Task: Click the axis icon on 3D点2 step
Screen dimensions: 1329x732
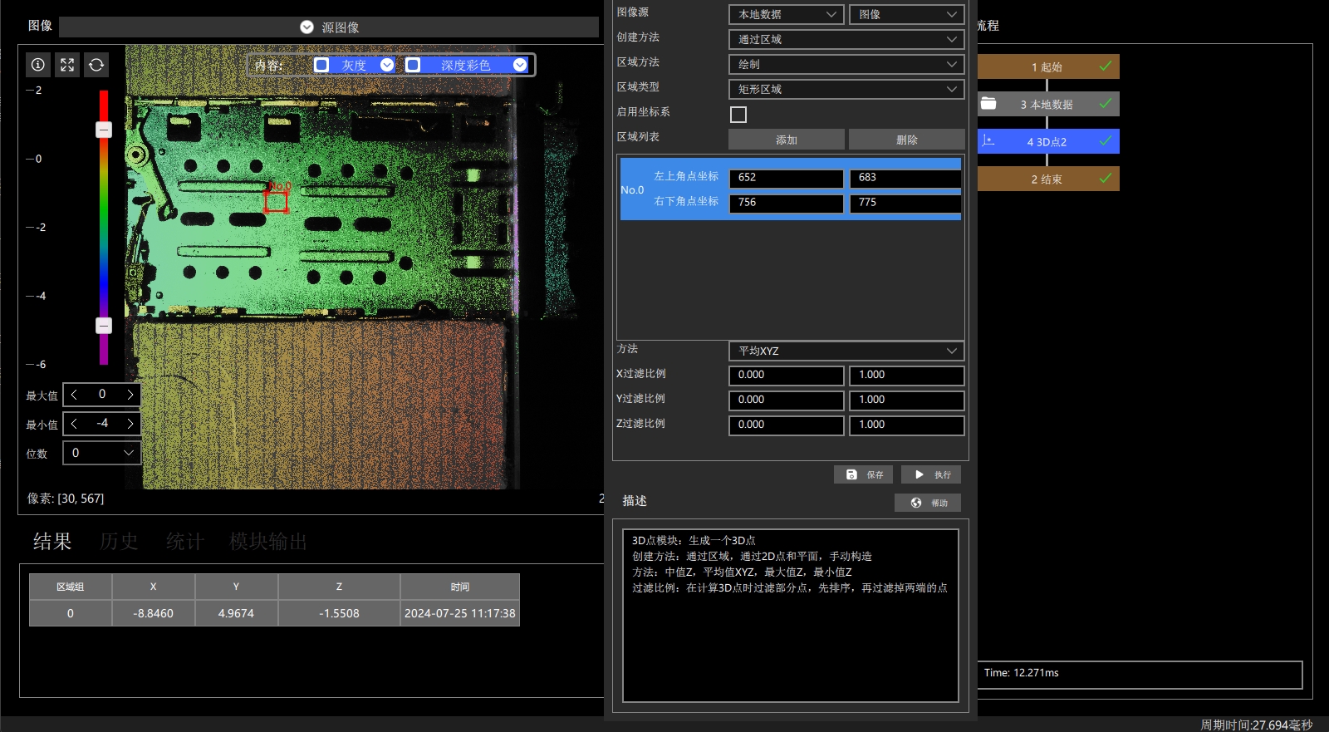Action: 988,141
